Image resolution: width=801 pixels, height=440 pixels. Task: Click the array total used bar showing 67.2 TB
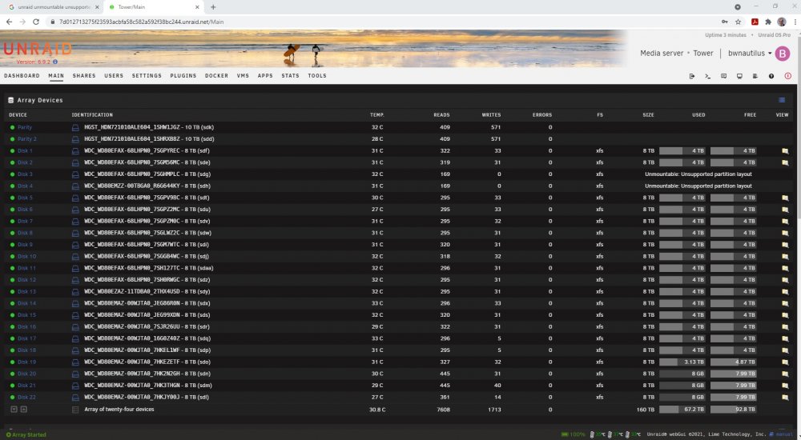point(682,410)
